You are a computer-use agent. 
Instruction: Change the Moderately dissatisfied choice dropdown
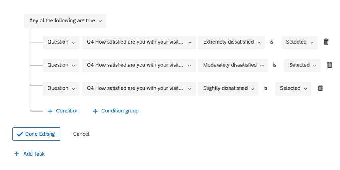pos(233,65)
